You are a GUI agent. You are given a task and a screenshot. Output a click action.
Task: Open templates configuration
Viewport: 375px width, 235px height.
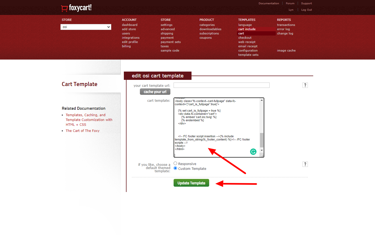pyautogui.click(x=248, y=50)
